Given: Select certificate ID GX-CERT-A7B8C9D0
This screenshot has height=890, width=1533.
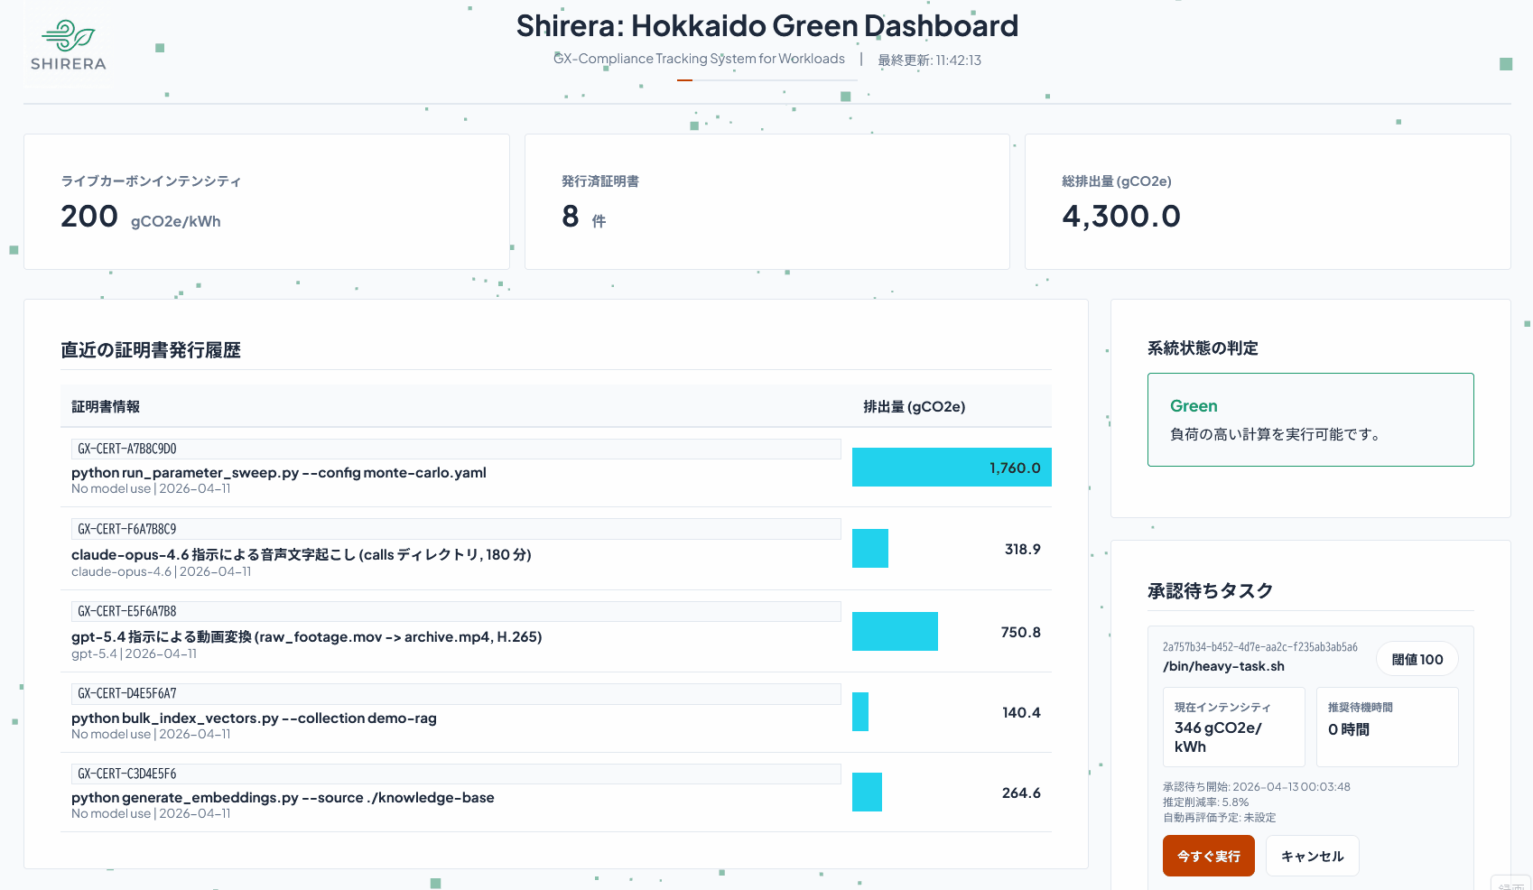Looking at the screenshot, I should tap(456, 449).
